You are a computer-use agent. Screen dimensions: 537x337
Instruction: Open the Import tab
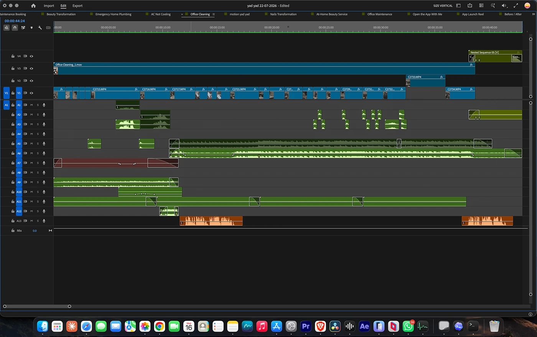49,6
